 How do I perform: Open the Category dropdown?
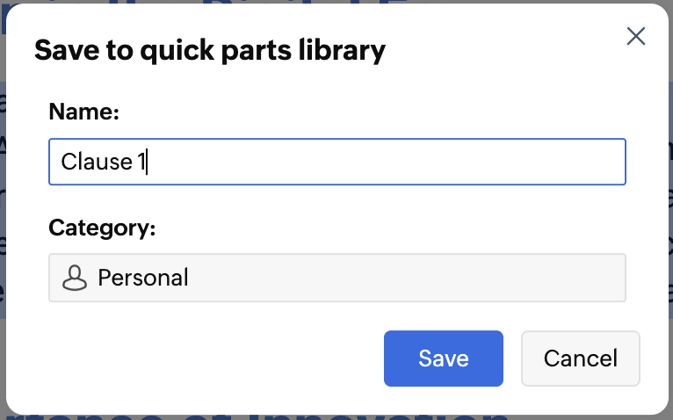(336, 279)
